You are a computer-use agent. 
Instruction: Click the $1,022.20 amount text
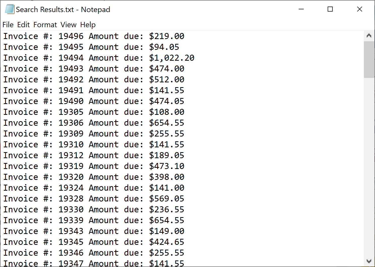pos(172,58)
